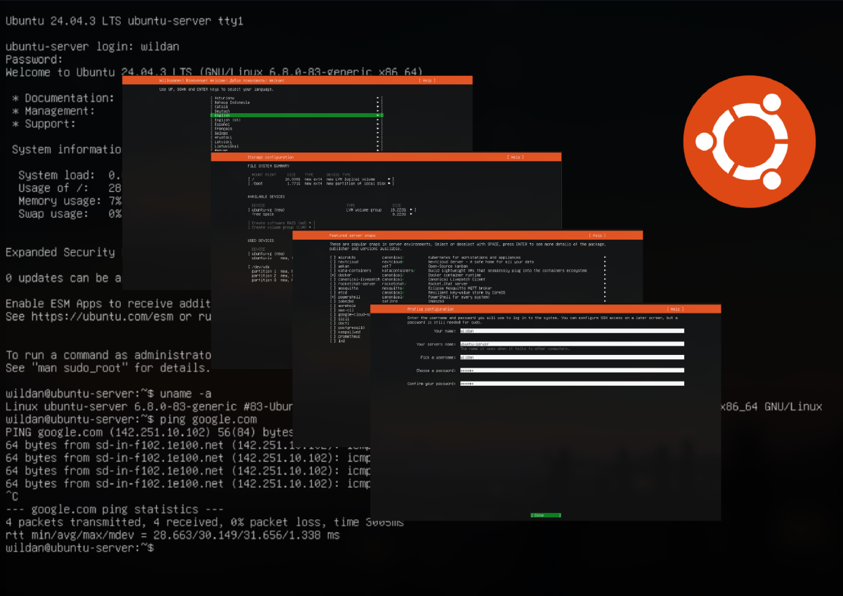Tick the aws-cli snap checkbox

coord(332,310)
